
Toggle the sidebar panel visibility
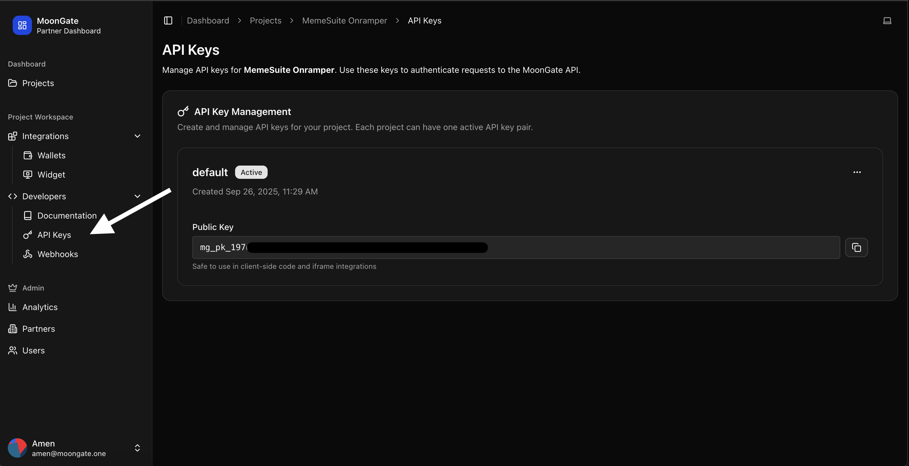(168, 20)
